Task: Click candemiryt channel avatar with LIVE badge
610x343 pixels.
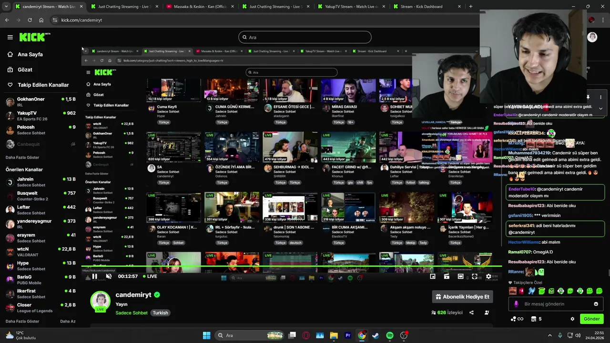Action: coord(100,302)
